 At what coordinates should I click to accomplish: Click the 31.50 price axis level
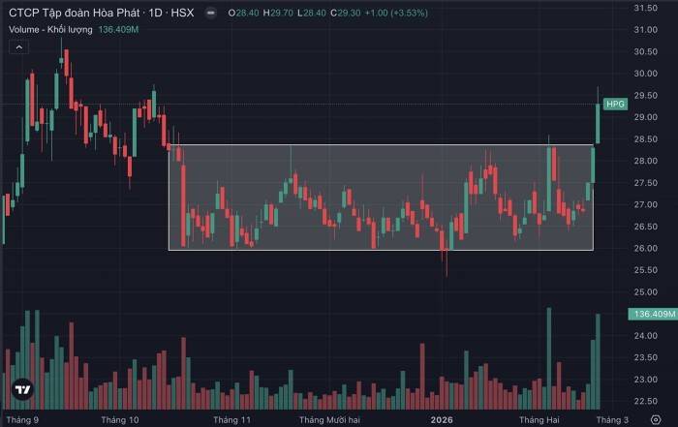point(646,8)
